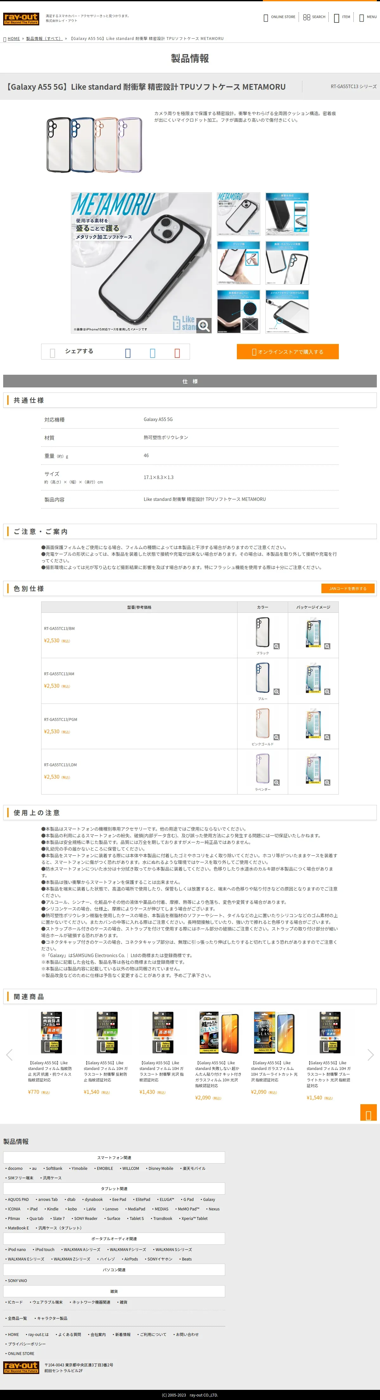Open the 会社案内 footer link
Viewport: 380px width, 1400px height.
pyautogui.click(x=98, y=1334)
